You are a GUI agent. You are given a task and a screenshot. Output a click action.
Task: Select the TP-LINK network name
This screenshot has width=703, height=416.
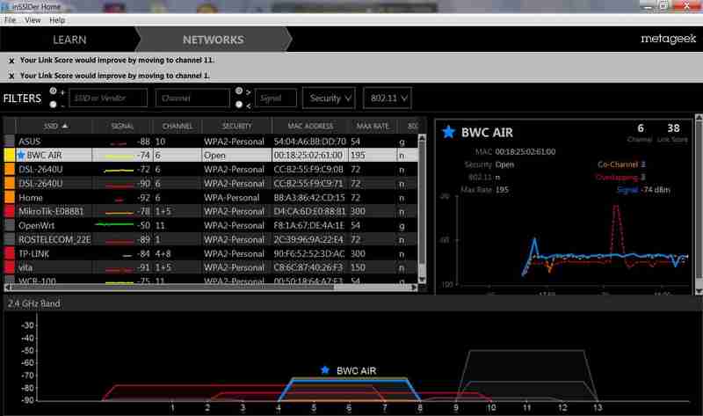point(33,253)
